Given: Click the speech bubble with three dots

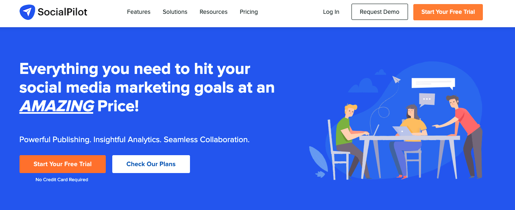Looking at the screenshot, I should click(x=427, y=99).
